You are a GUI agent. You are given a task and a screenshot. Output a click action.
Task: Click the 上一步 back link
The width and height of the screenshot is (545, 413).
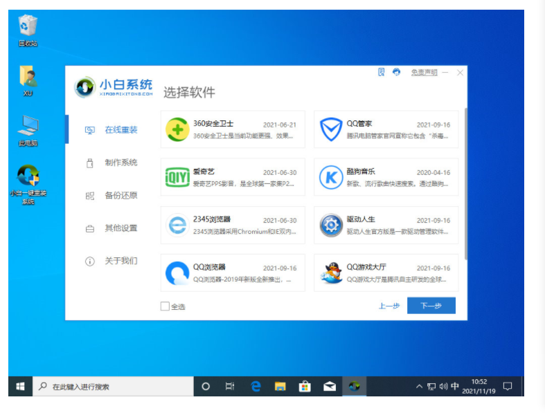coord(388,306)
